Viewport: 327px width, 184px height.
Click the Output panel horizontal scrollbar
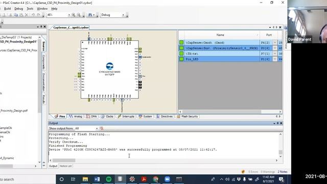pos(64,160)
